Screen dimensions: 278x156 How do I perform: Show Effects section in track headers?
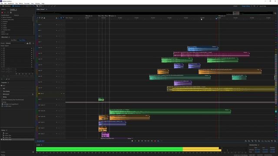click(40, 18)
